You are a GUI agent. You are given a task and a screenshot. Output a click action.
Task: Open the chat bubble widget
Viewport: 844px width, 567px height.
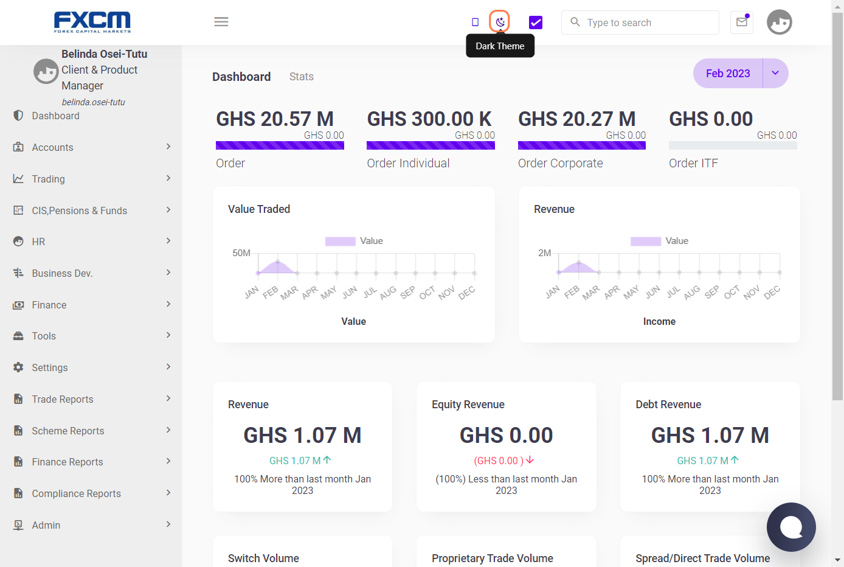(791, 527)
